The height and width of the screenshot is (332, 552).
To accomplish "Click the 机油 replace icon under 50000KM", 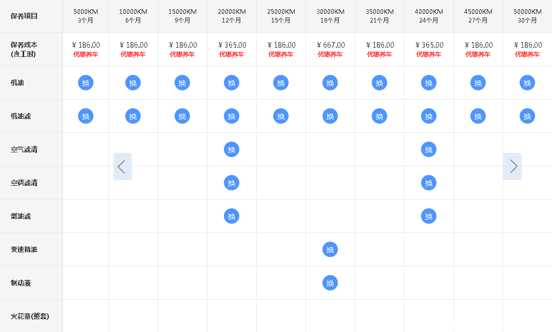I will (x=527, y=83).
